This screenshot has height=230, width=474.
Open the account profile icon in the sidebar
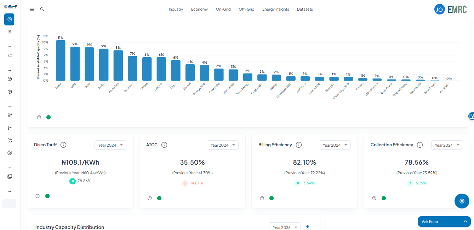(x=10, y=153)
